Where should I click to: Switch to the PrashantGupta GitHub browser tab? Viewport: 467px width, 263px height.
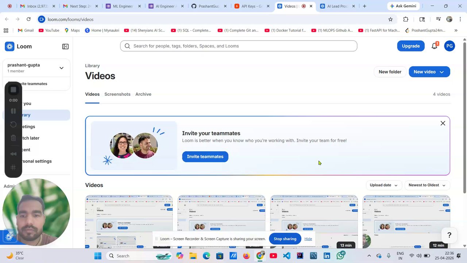(209, 6)
